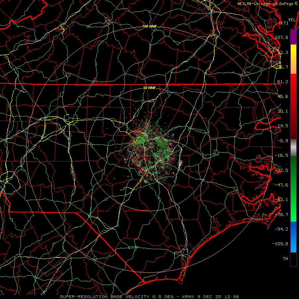The width and height of the screenshot is (299, 299).
Task: Click the [KT] units label
Action: coord(284,23)
